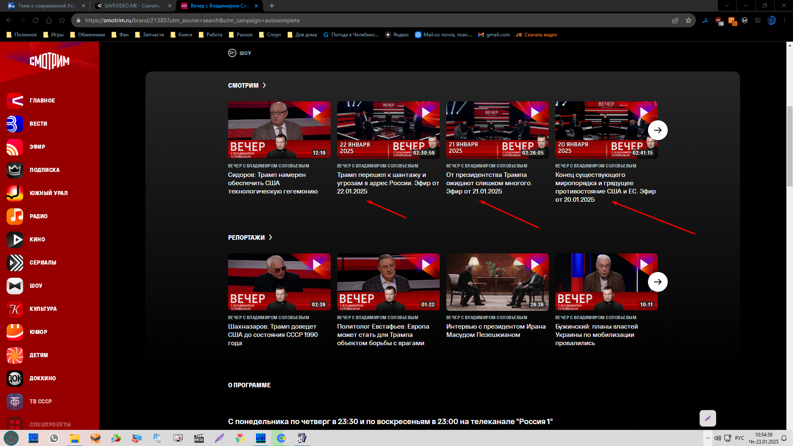Open File Explorer from the taskbar
The image size is (793, 446).
click(x=75, y=438)
